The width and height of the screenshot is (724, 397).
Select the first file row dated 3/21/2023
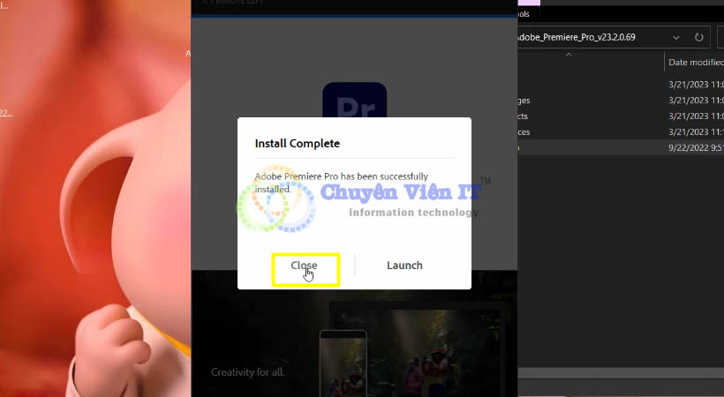pyautogui.click(x=618, y=85)
